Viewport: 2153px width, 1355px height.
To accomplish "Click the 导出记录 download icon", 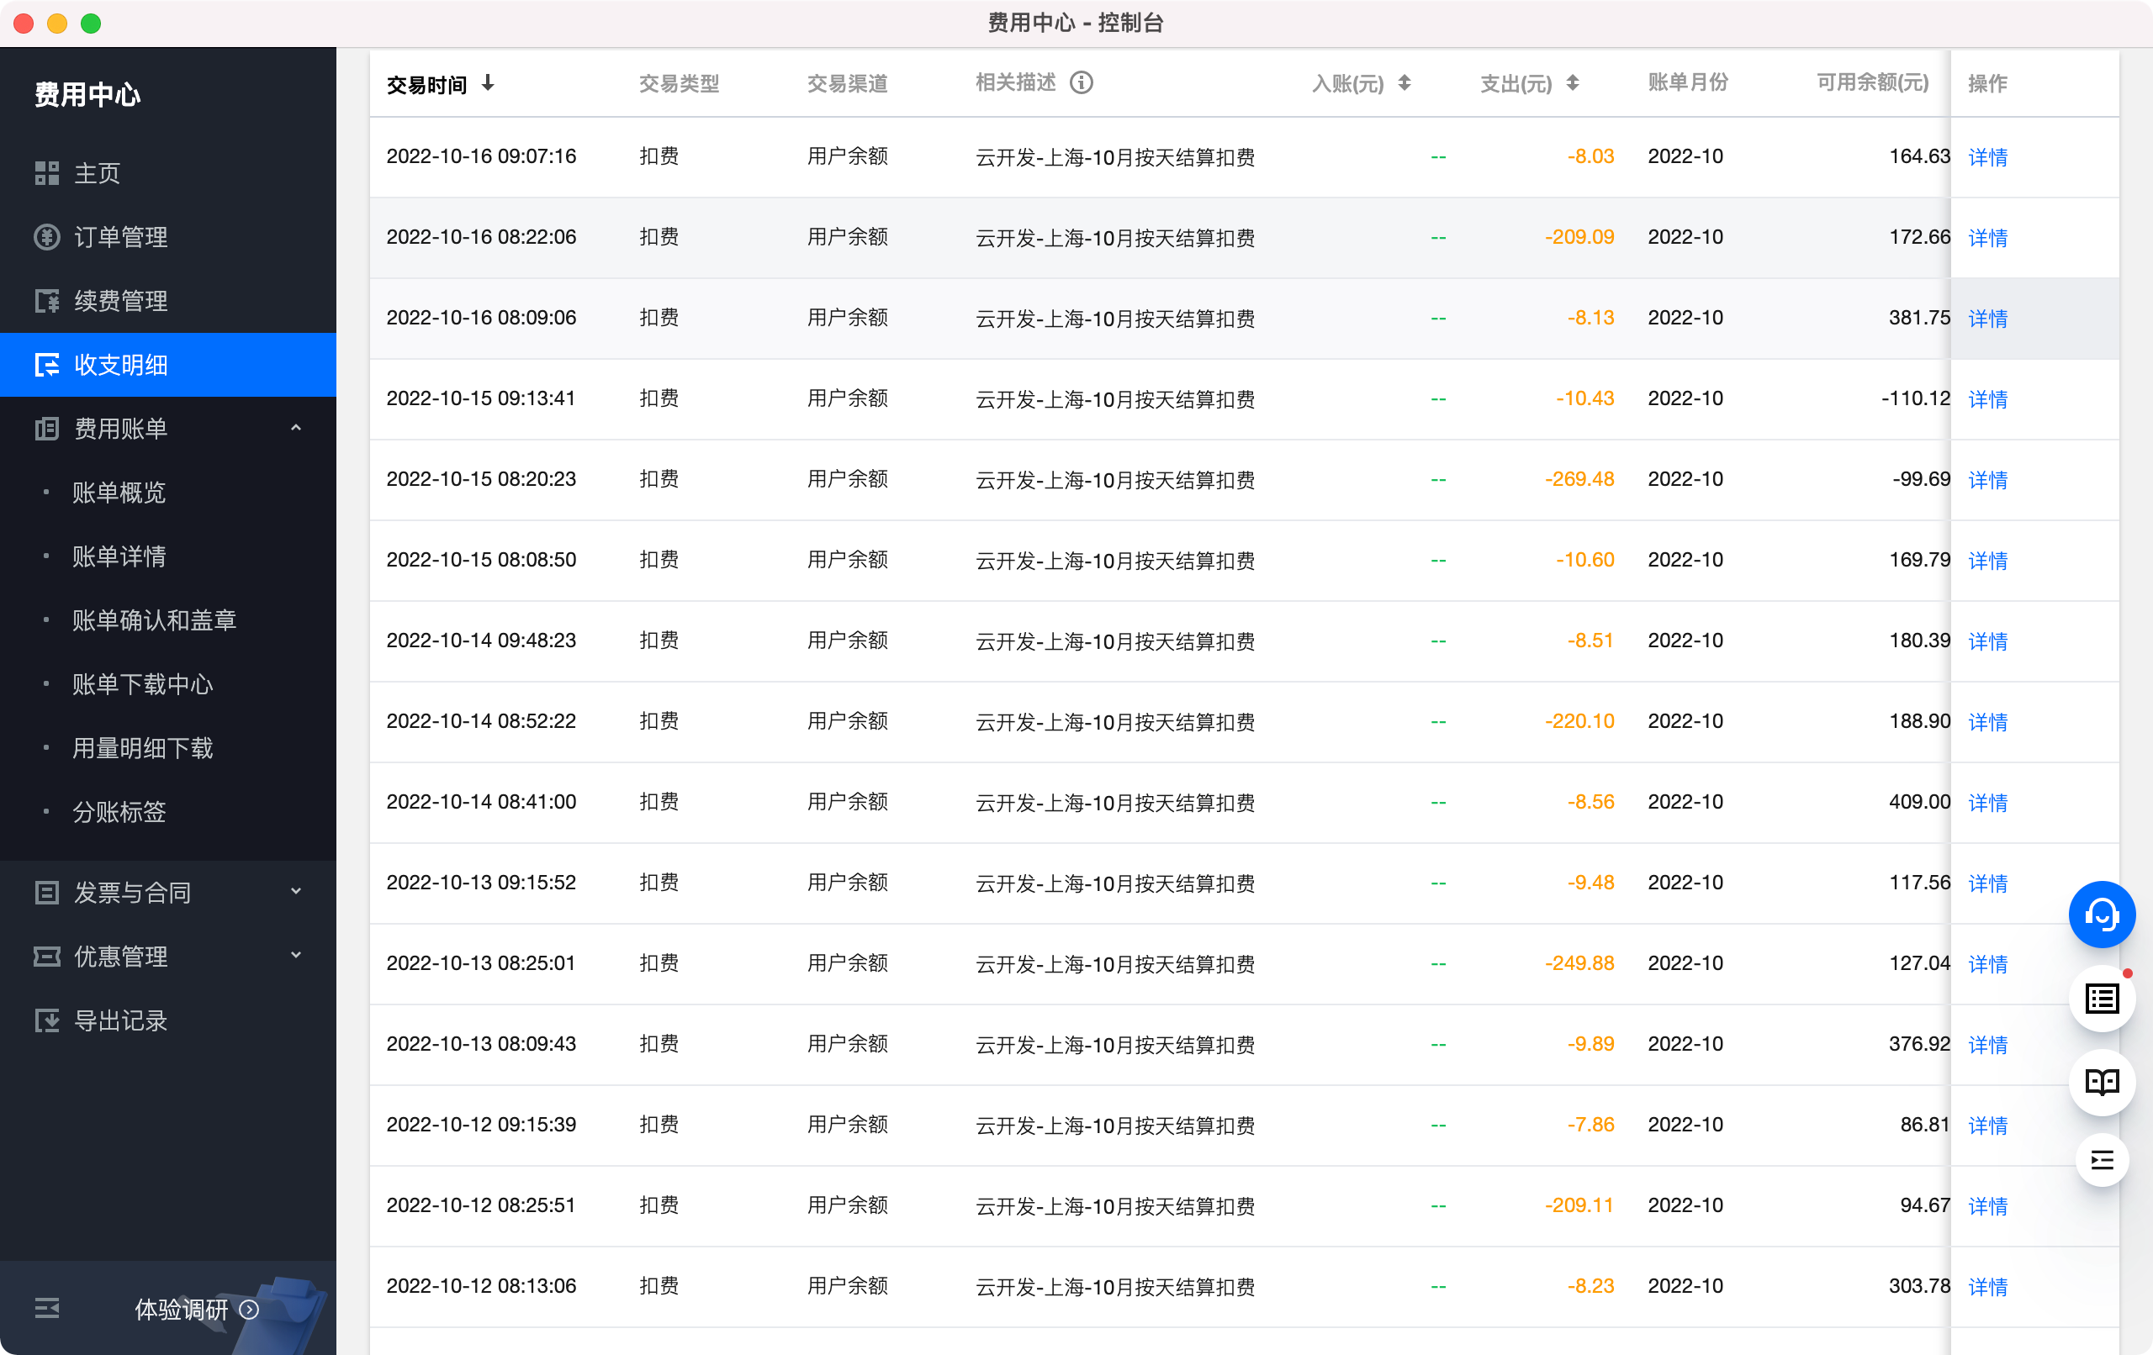I will click(46, 1020).
